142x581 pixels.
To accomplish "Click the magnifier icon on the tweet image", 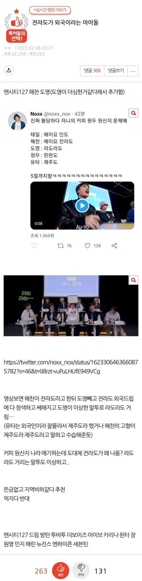I will (x=134, y=113).
